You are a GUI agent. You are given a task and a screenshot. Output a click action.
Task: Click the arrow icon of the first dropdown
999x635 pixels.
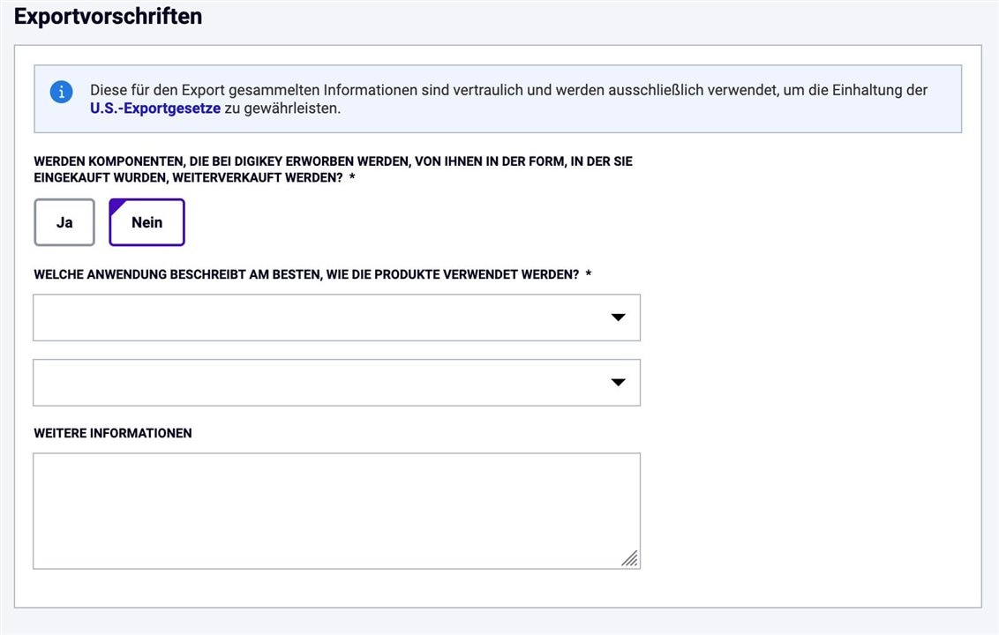click(618, 317)
